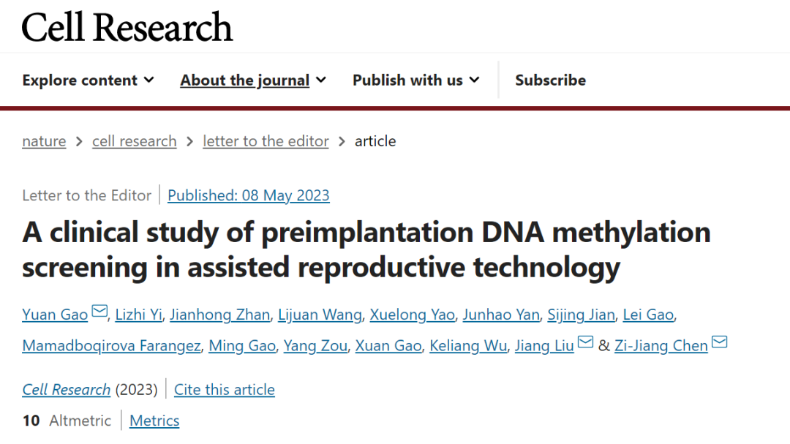Screen dimensions: 790x444
Task: Open author Keliang Wu link
Action: coord(468,346)
